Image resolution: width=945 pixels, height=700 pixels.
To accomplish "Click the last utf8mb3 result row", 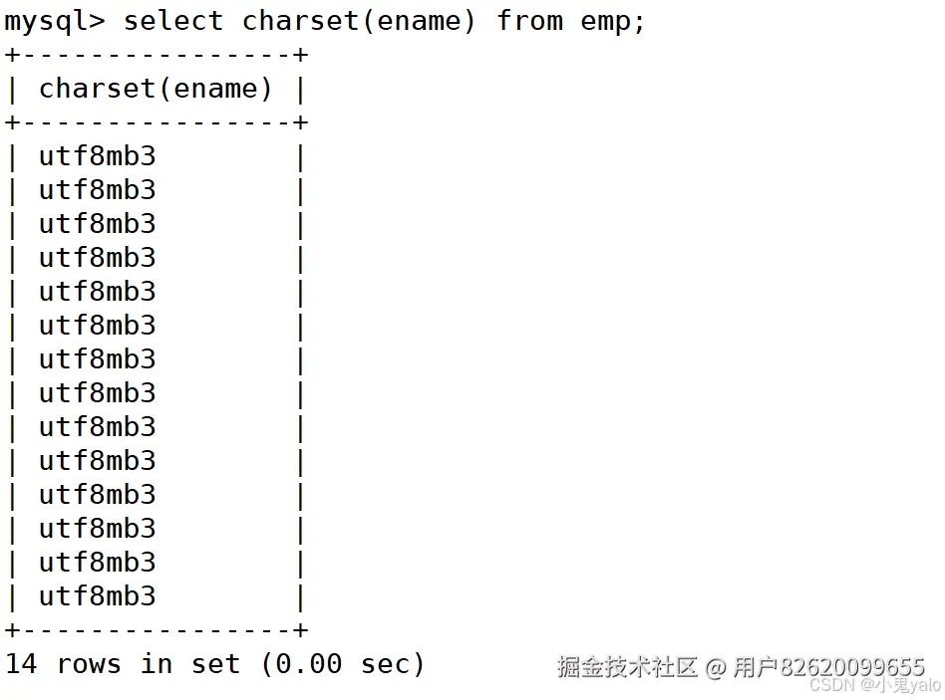I will 98,596.
